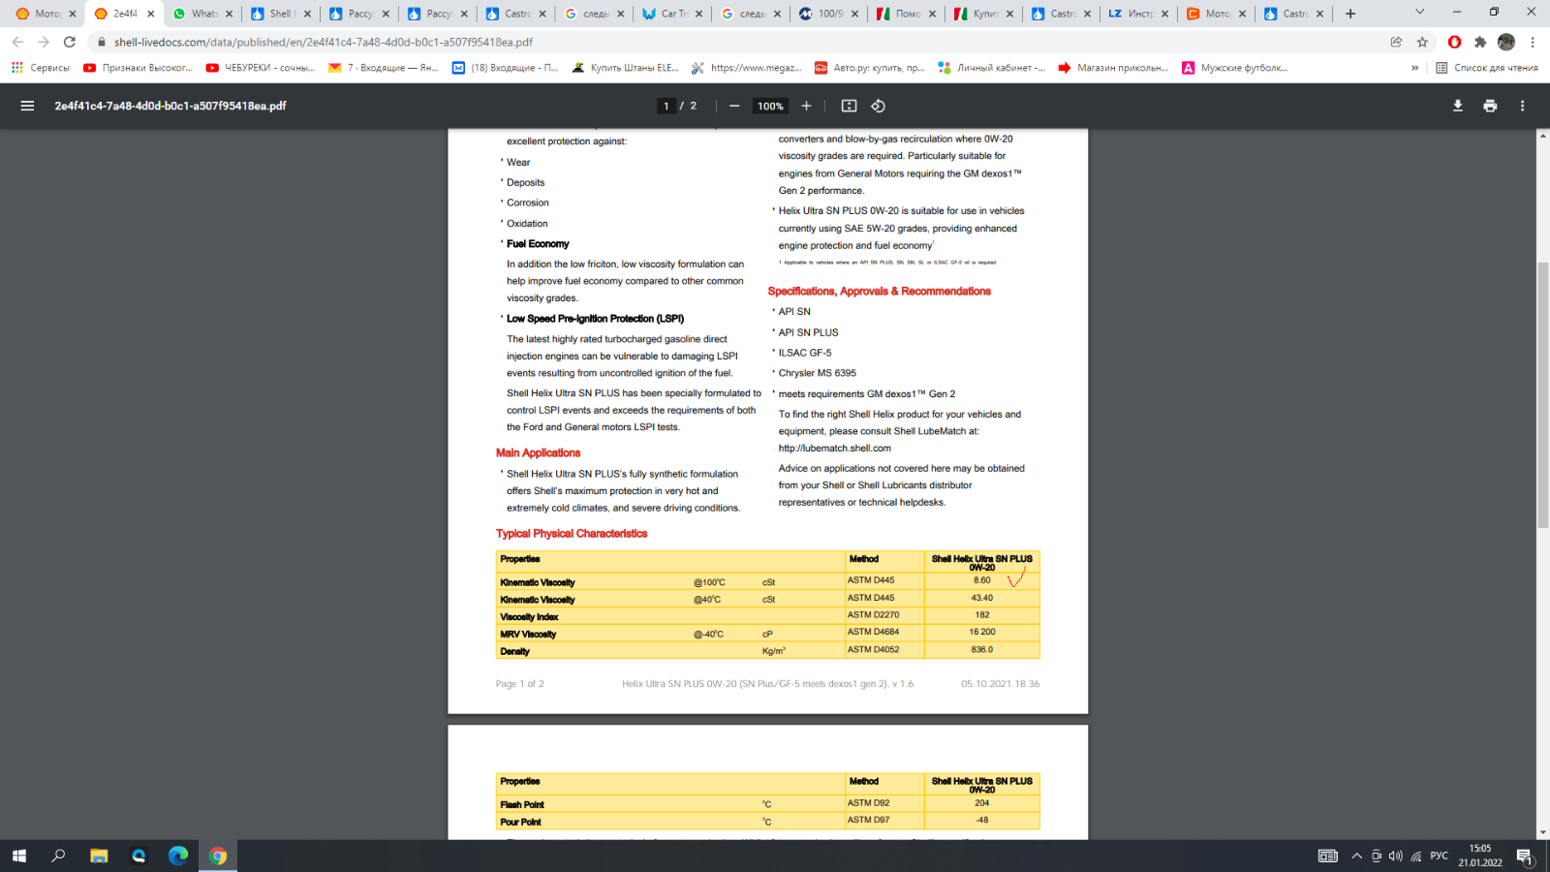The image size is (1550, 872).
Task: Open the Chrome profile avatar
Action: click(1506, 42)
